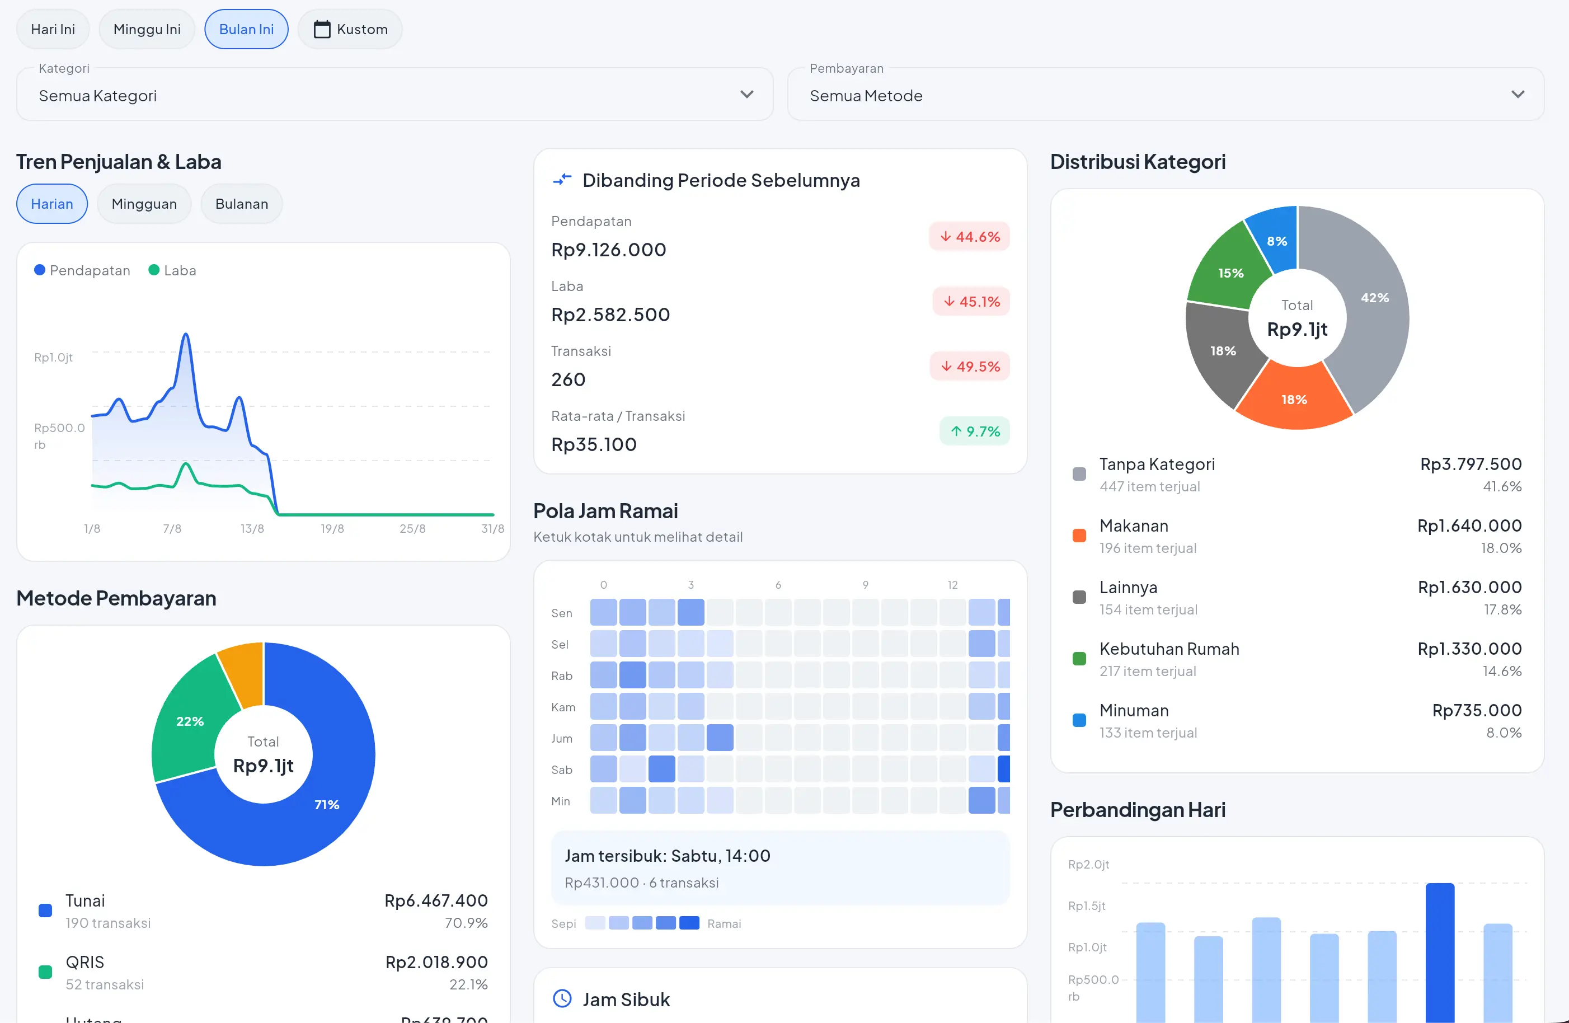Click the text "Jam tersibuk: Sabtu, 14:00"
This screenshot has height=1023, width=1569.
click(x=667, y=856)
